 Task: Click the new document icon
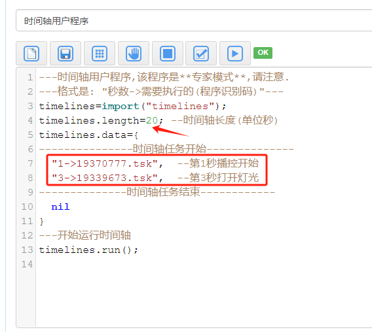click(x=31, y=54)
